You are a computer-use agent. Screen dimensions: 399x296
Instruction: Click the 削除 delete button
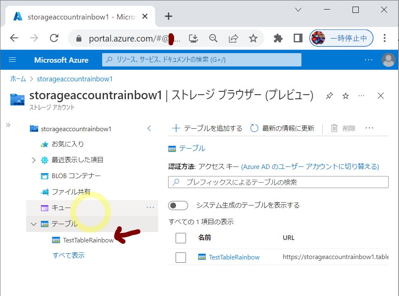[343, 128]
